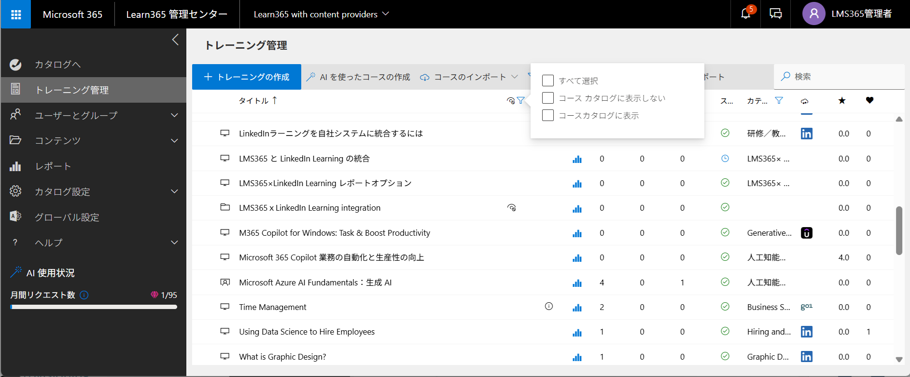The width and height of the screenshot is (910, 377).
Task: Click content provider cloud column icon
Action: (x=804, y=101)
